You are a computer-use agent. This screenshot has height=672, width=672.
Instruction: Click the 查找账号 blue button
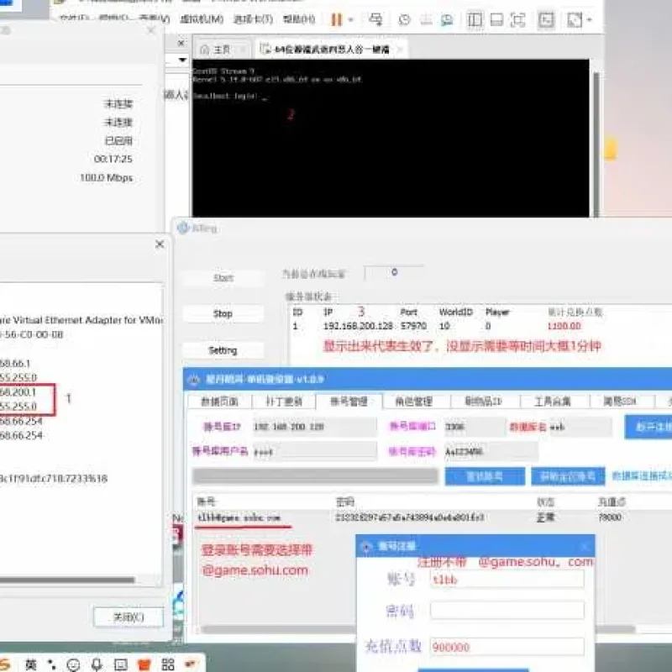coord(485,476)
